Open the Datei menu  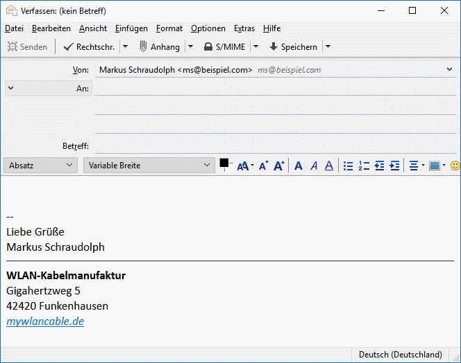point(14,28)
